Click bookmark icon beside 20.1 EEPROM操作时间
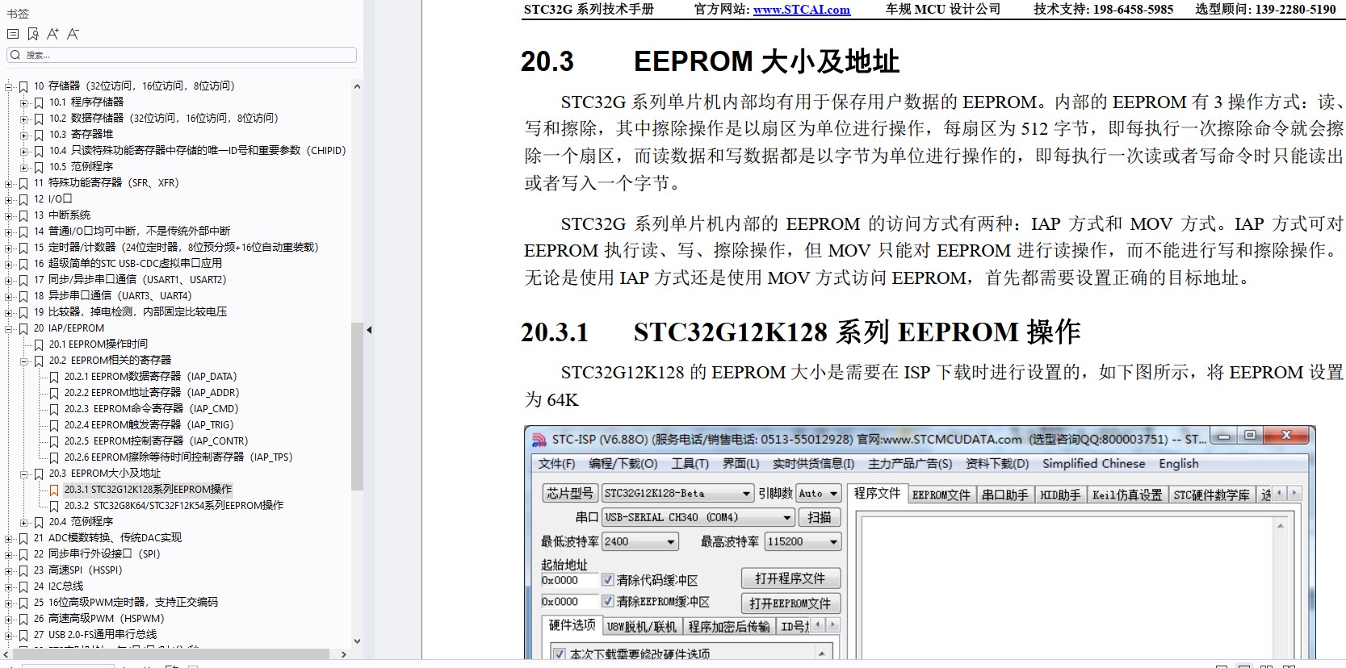Viewport: 1346px width, 668px height. click(x=39, y=344)
